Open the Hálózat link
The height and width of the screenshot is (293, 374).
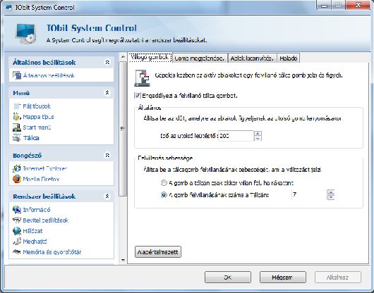(x=32, y=231)
